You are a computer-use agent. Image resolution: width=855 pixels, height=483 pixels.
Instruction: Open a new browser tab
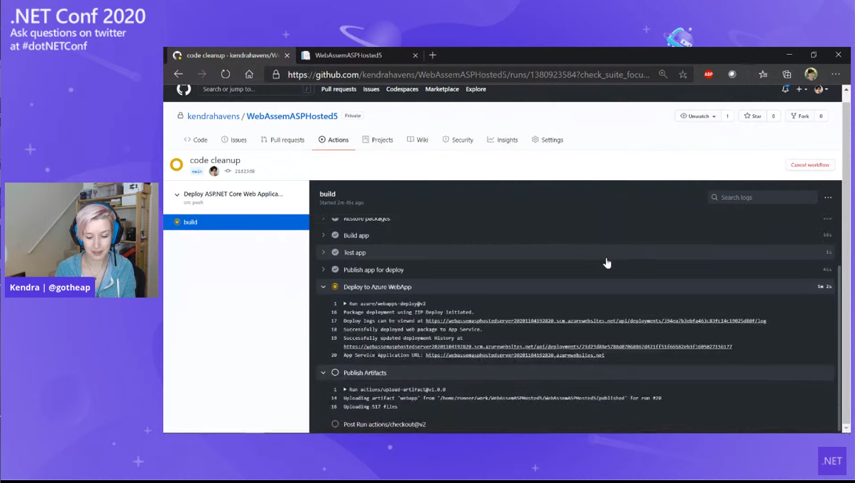pyautogui.click(x=433, y=55)
